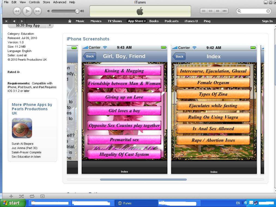Click the page scrollbar up arrow

275,26
